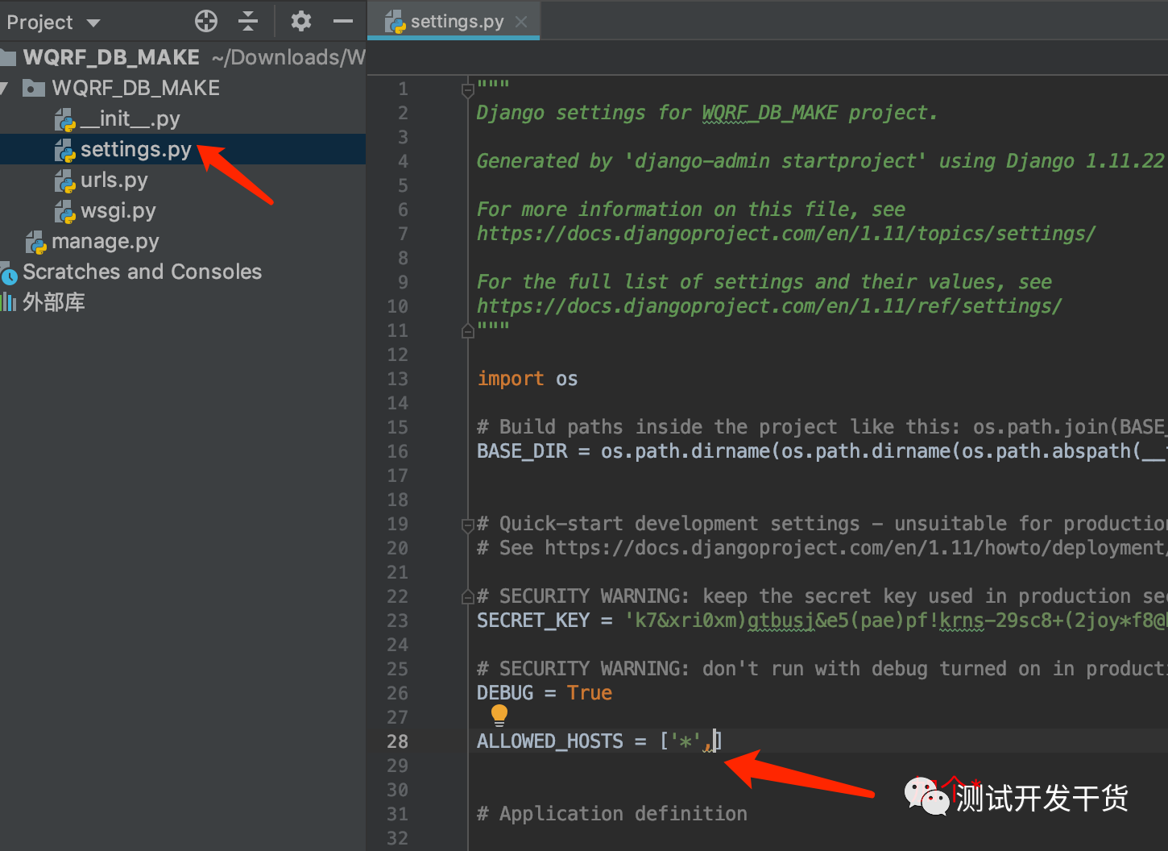Viewport: 1168px width, 851px height.
Task: Click the '# Application definition' comment
Action: point(612,814)
